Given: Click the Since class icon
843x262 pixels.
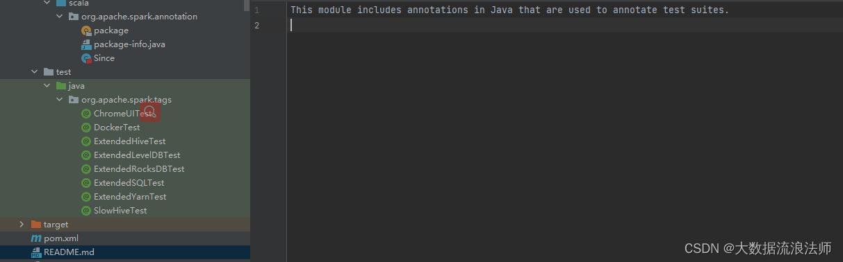Looking at the screenshot, I should [86, 58].
